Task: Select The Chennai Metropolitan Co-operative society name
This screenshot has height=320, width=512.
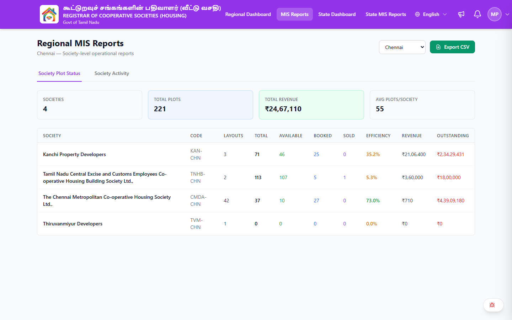Action: (x=107, y=201)
